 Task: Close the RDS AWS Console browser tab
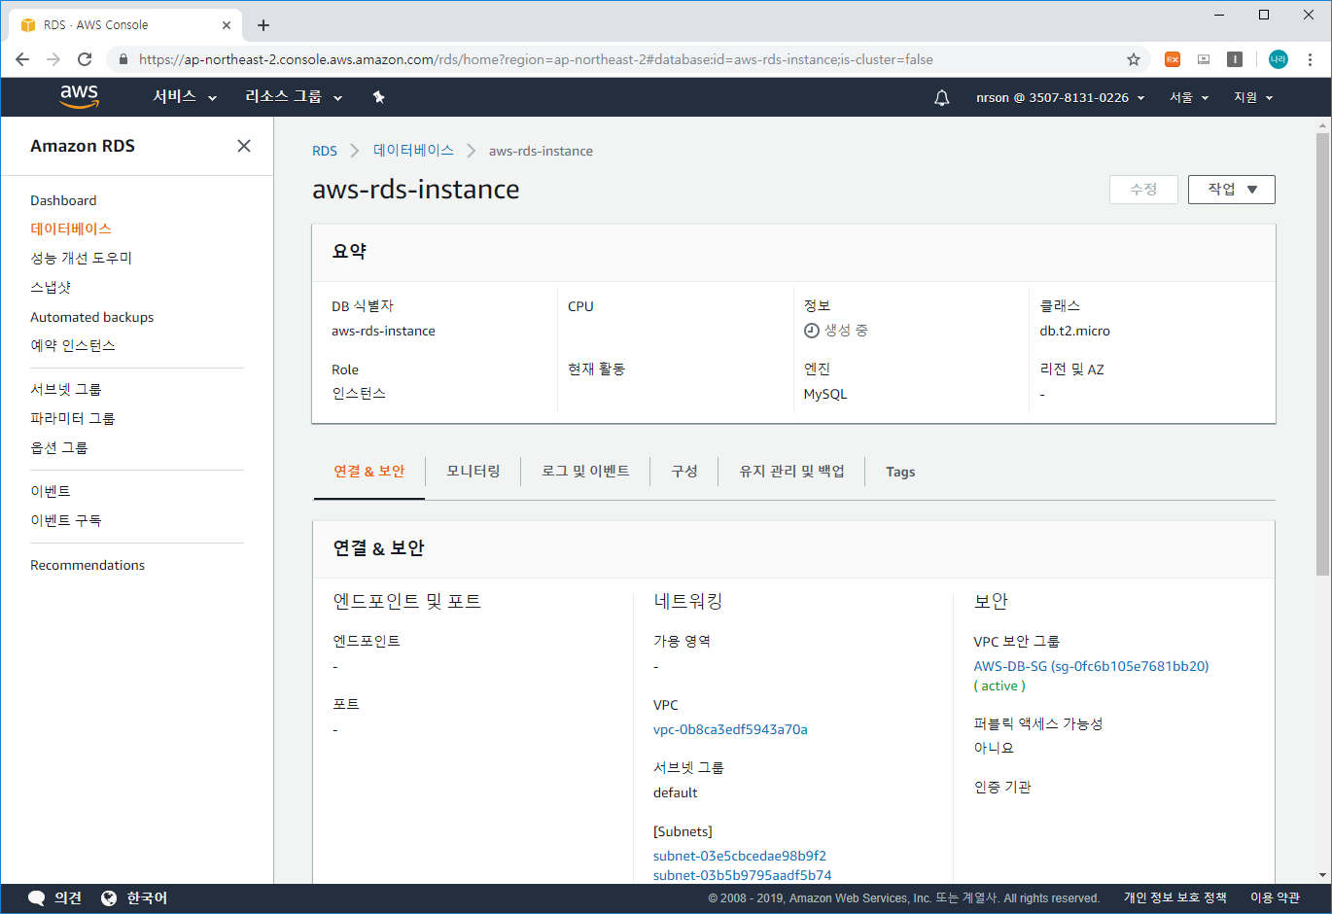pos(227,25)
